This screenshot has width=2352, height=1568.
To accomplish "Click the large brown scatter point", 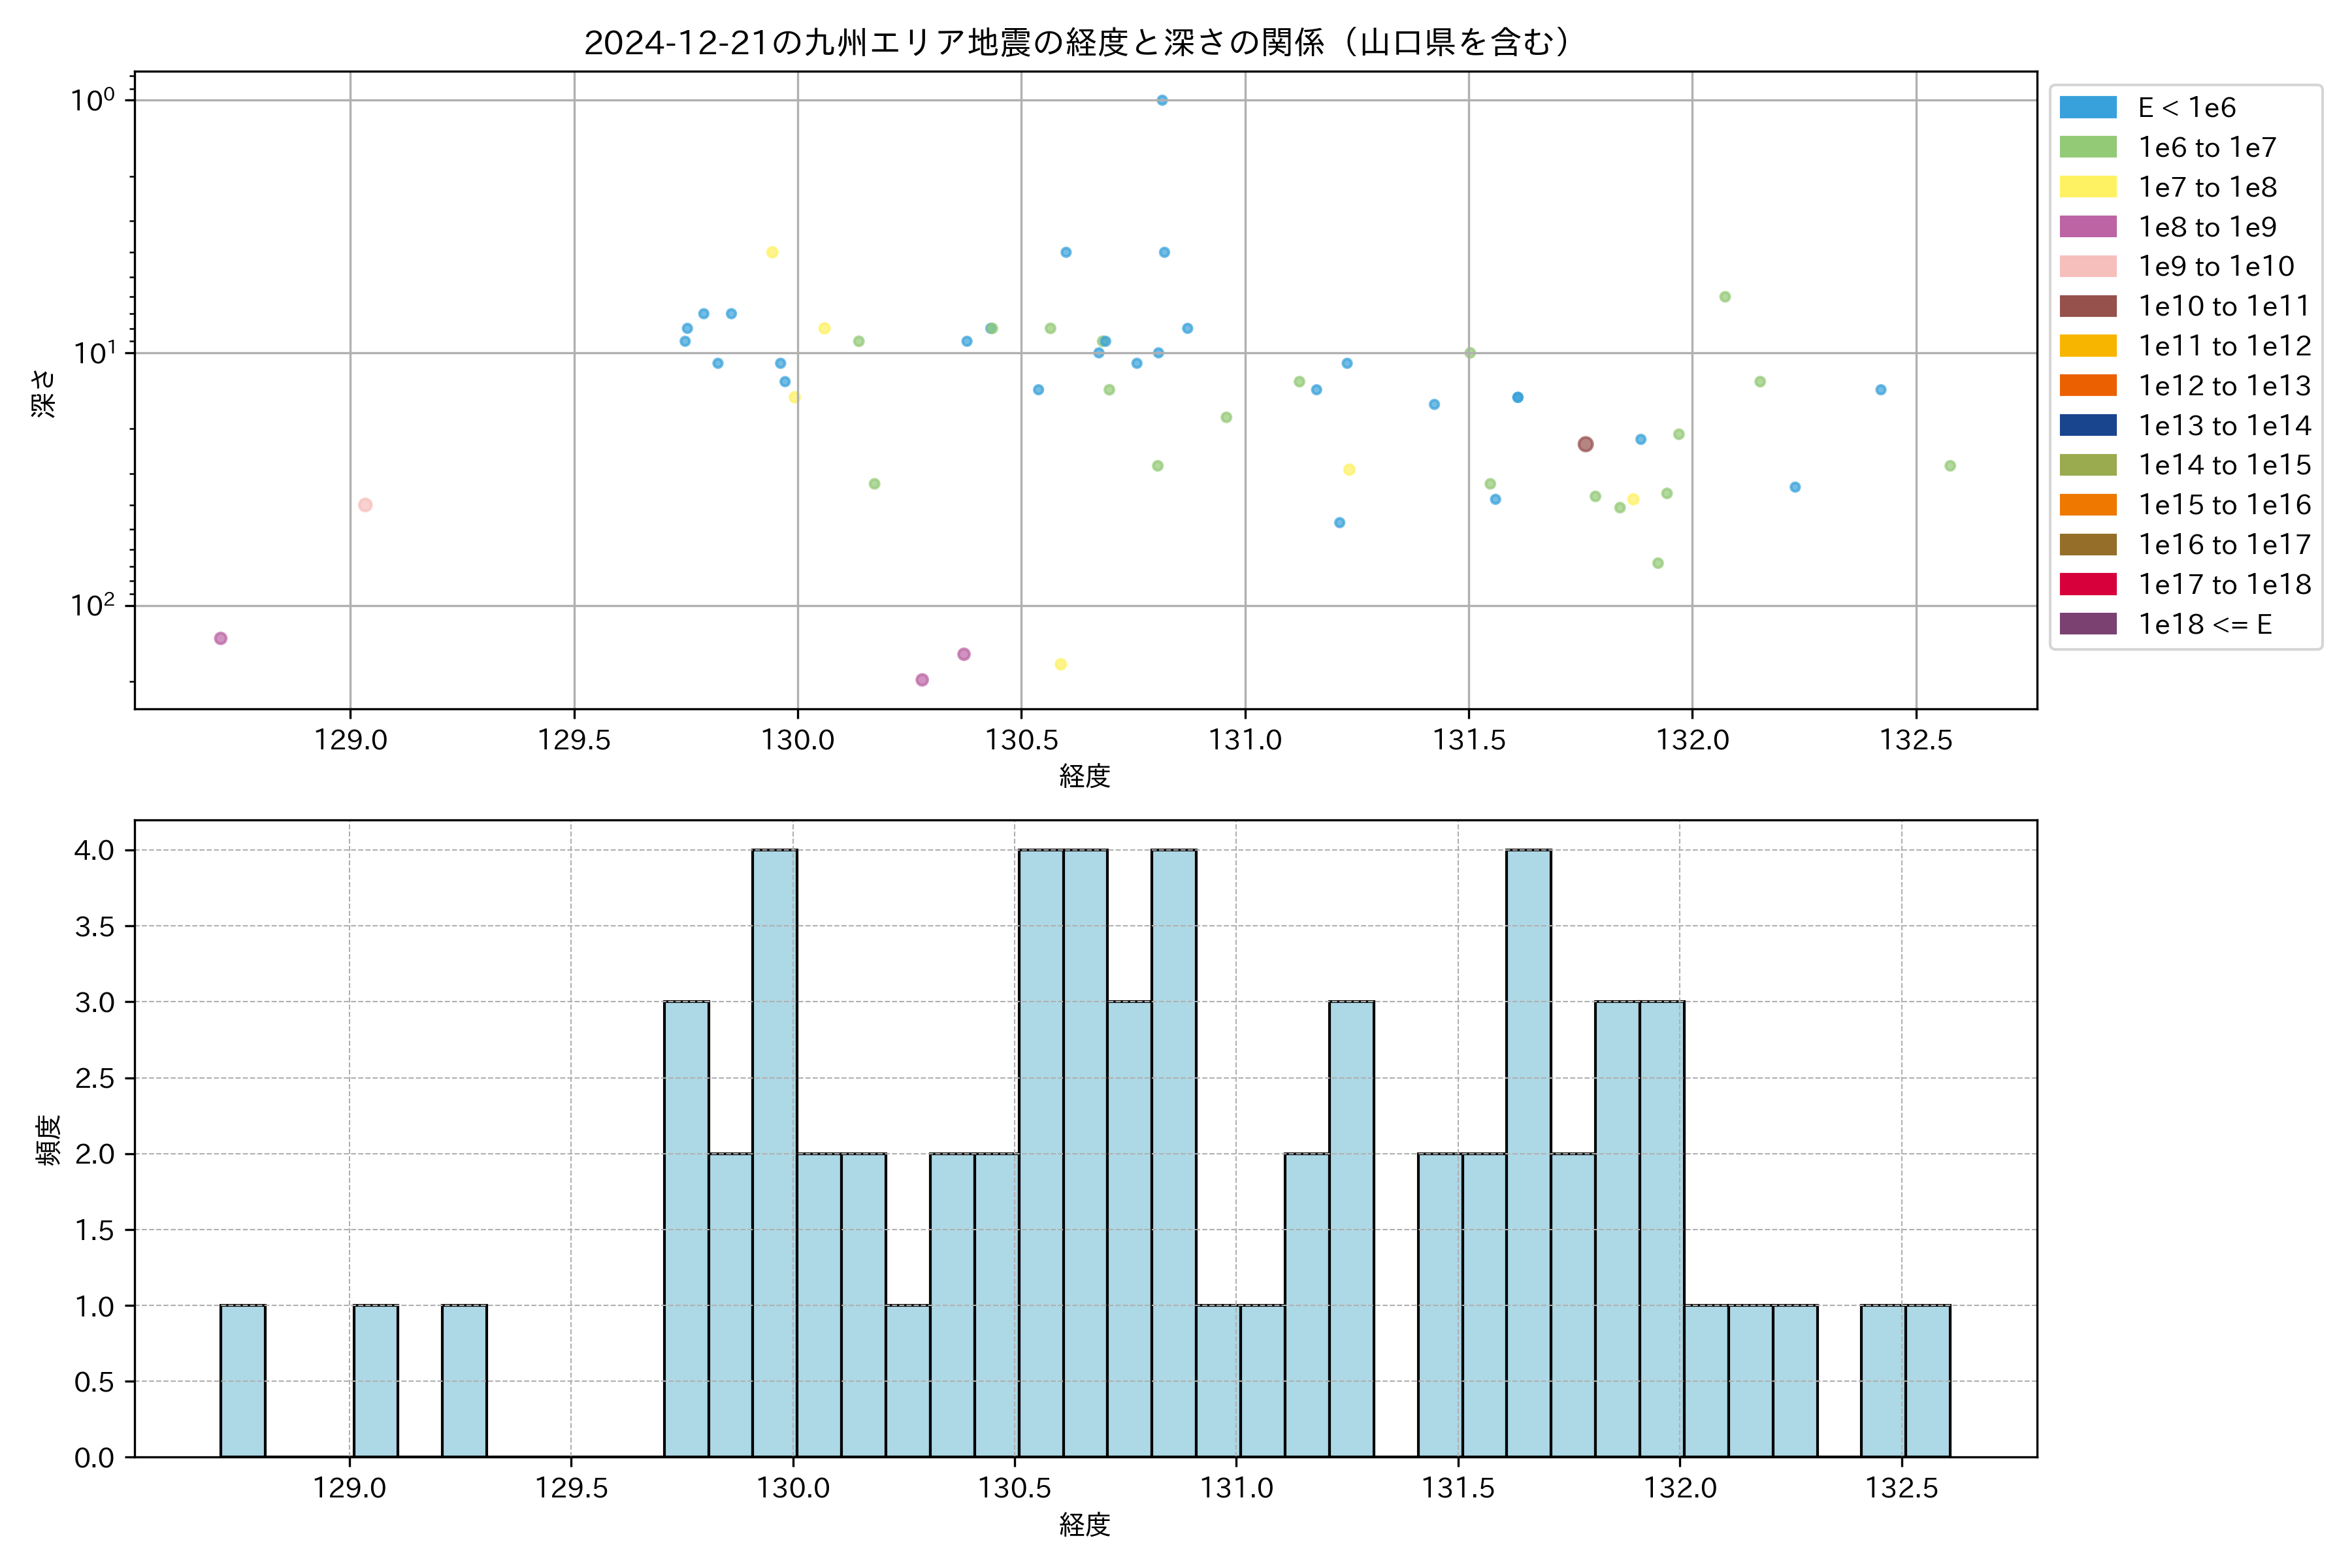I will [1585, 444].
